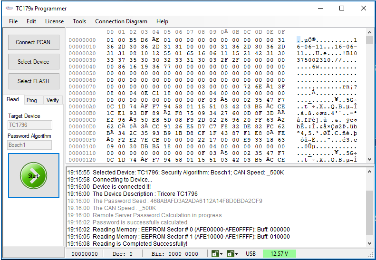Image resolution: width=376 pixels, height=260 pixels.
Task: Click the 12.57 V voltage indicator
Action: (280, 254)
